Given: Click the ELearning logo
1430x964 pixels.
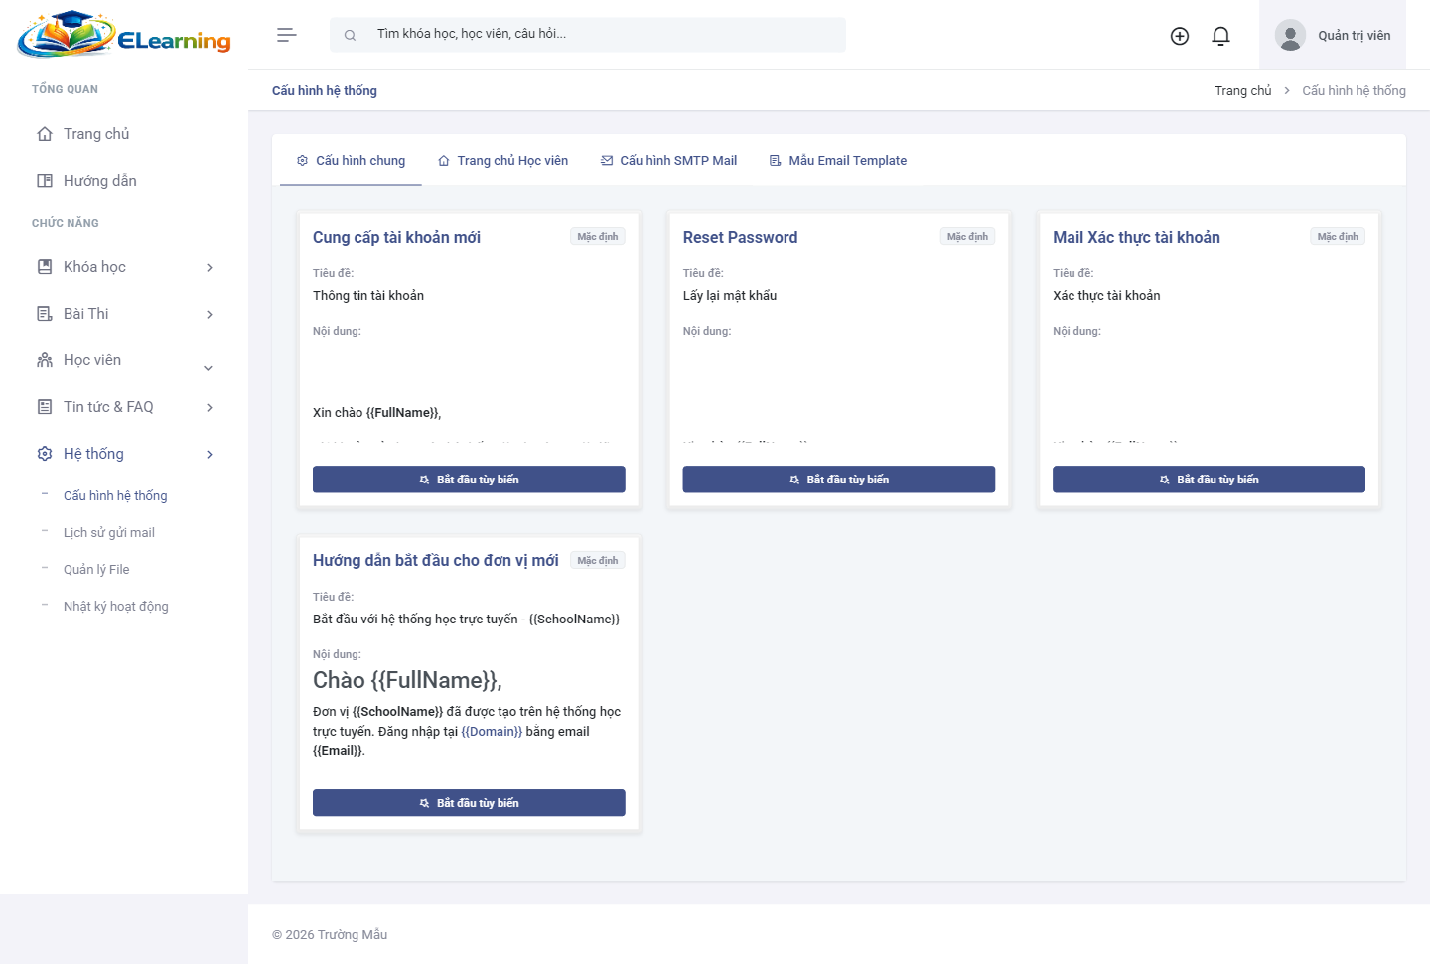Looking at the screenshot, I should click(124, 35).
